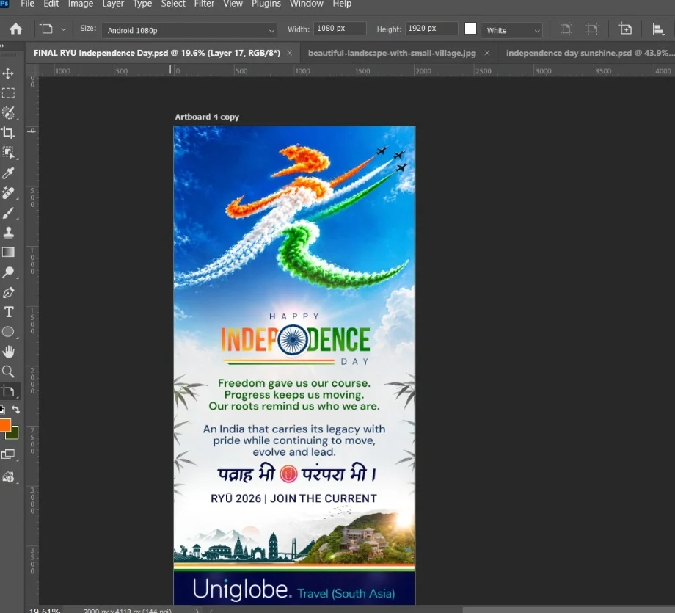Select the 'Artboard 4 copy' artboard label

[x=207, y=117]
